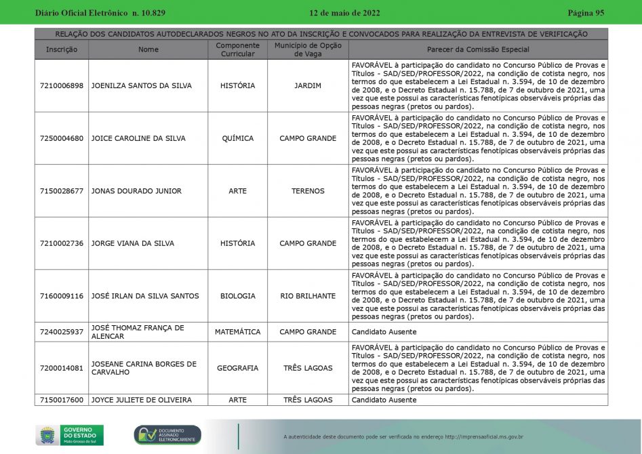Click the Biologia curricular component cell

(237, 296)
